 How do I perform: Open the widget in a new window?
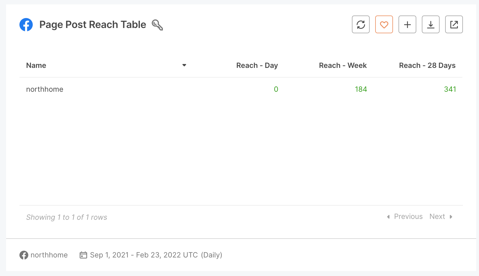(x=454, y=25)
